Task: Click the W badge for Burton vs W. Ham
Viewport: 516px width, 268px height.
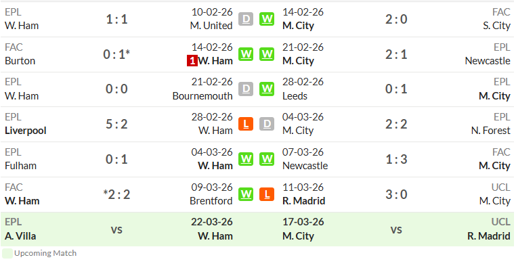Action: [x=246, y=54]
